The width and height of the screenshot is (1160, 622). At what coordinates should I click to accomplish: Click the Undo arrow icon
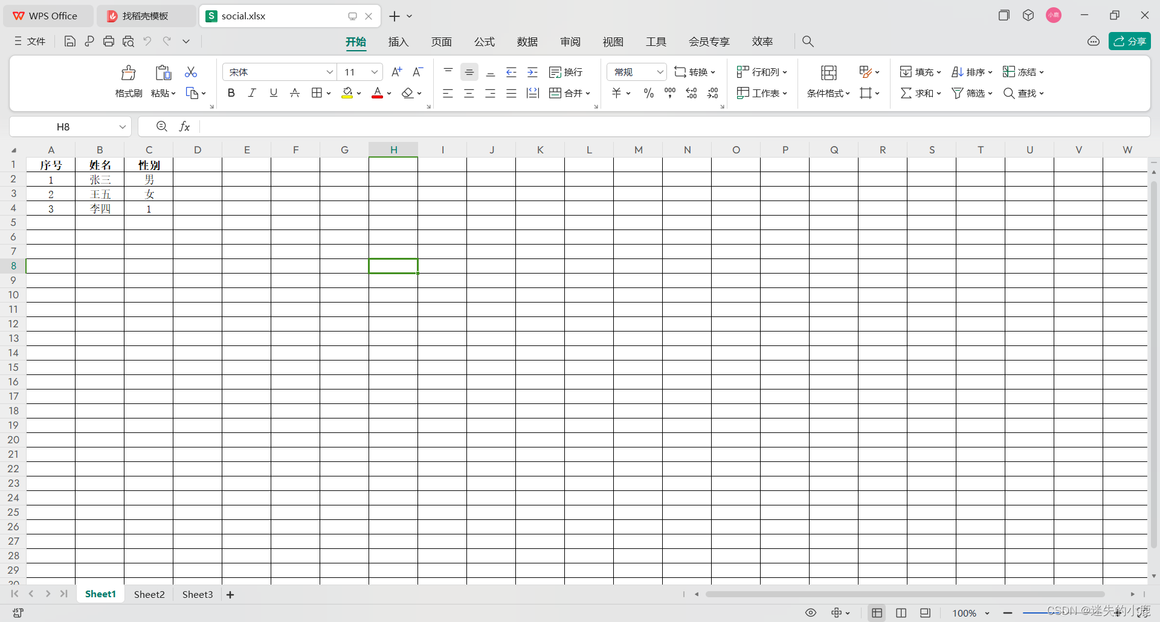click(x=147, y=41)
